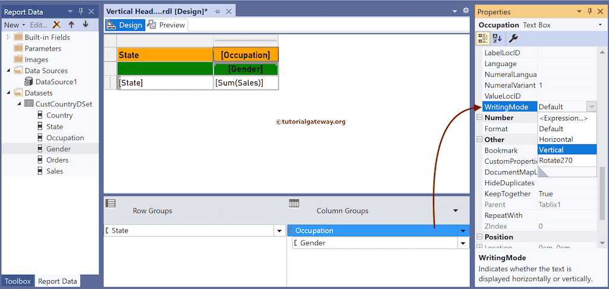Collapse the Data Sources node
The height and width of the screenshot is (289, 609).
pyautogui.click(x=8, y=71)
